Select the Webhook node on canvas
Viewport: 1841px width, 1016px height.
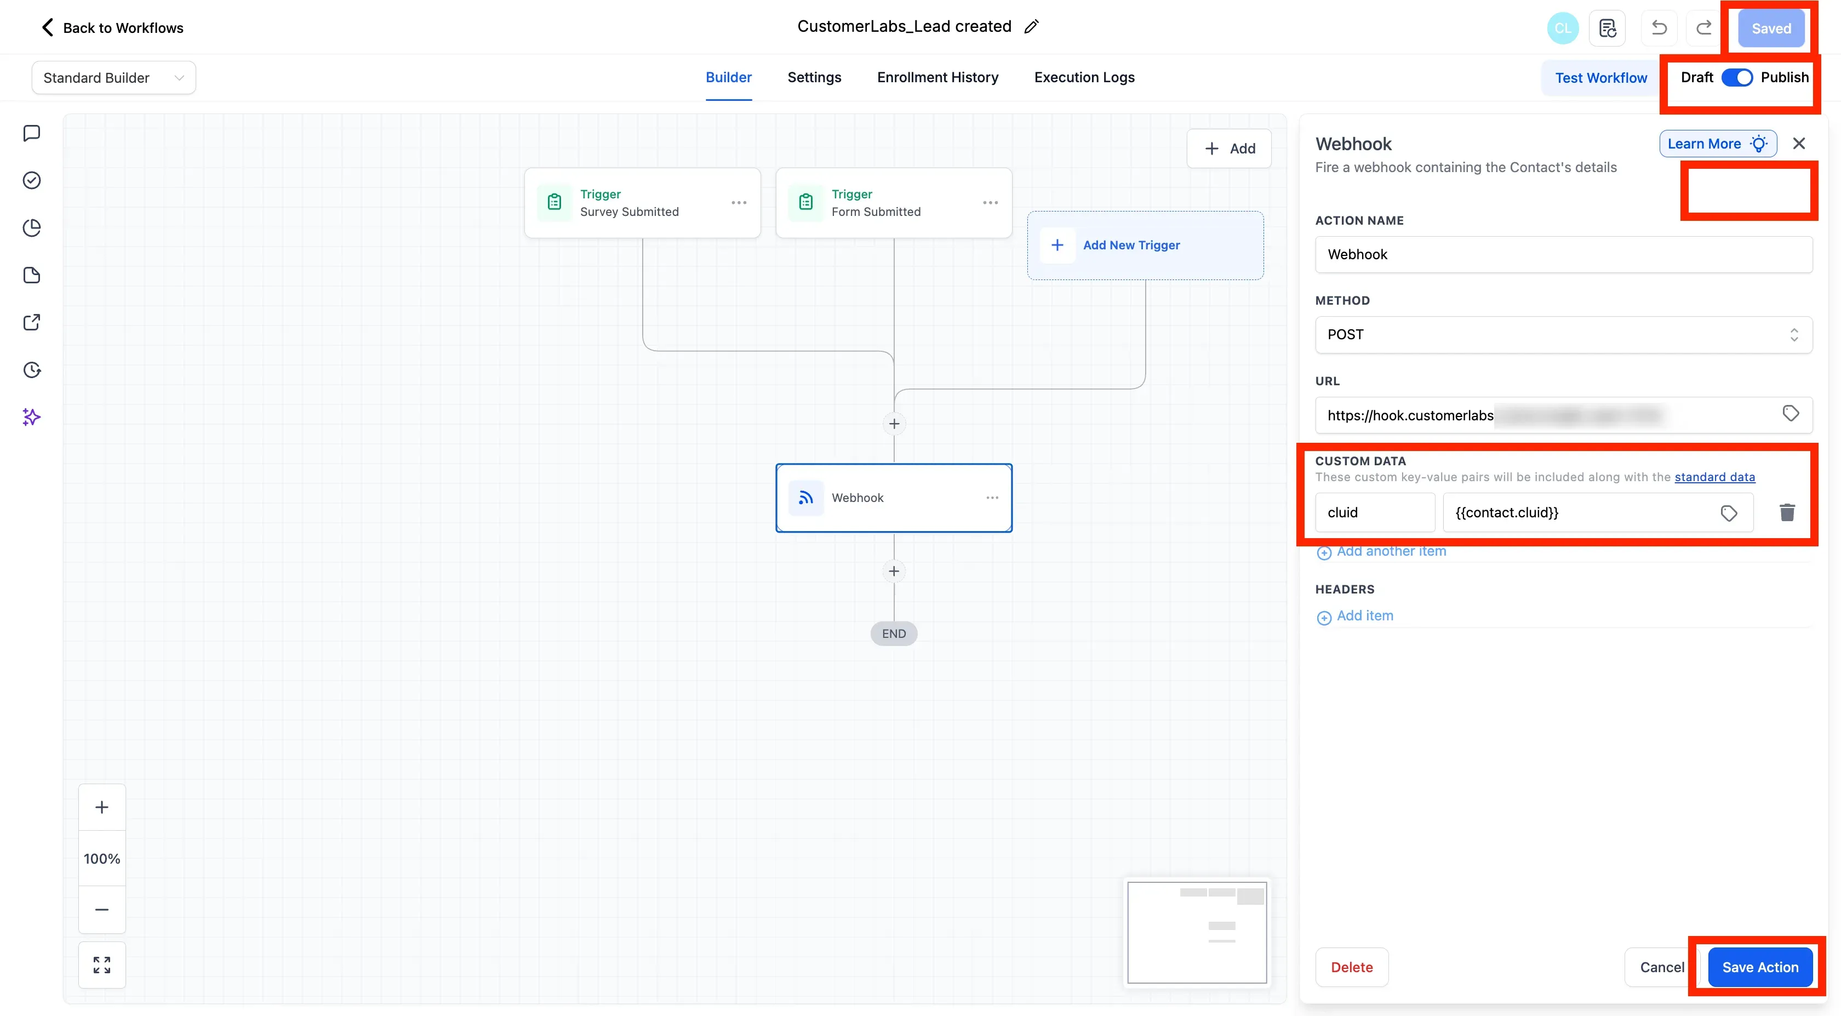point(893,498)
